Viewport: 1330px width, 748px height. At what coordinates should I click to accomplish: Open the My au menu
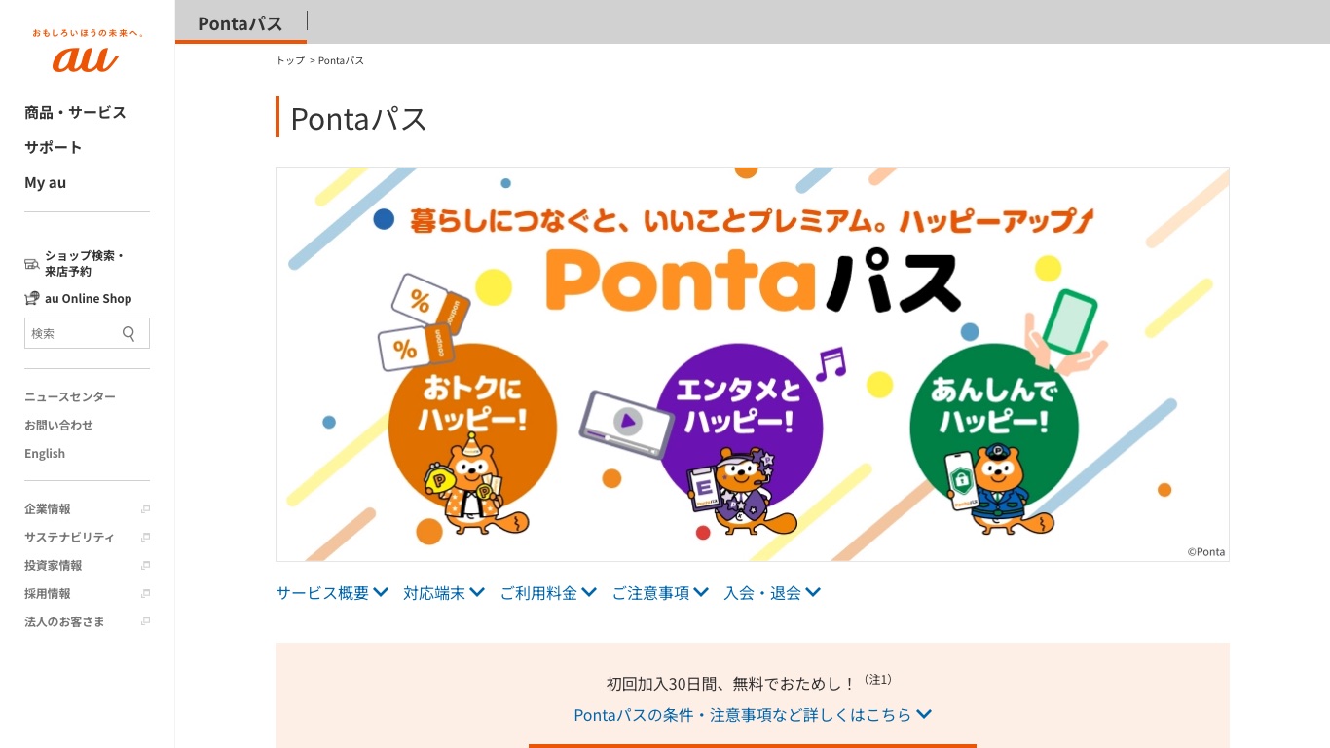coord(46,182)
